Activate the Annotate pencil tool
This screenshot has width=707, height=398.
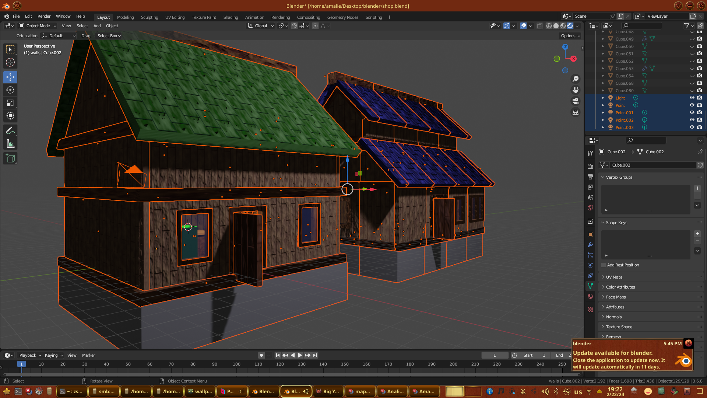click(x=10, y=130)
